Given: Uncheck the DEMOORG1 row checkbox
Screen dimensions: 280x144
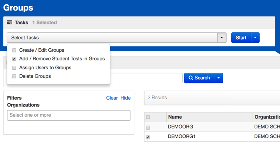Looking at the screenshot, I should (x=148, y=137).
